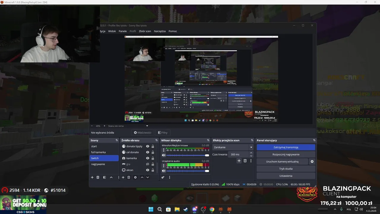The image size is (380, 214).
Task: Open Google Chrome from the taskbar
Action: 212,209
